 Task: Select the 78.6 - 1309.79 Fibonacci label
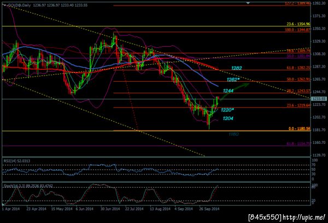pos(298,51)
